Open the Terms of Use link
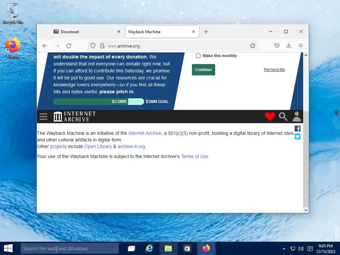Image resolution: width=340 pixels, height=255 pixels. [195, 157]
